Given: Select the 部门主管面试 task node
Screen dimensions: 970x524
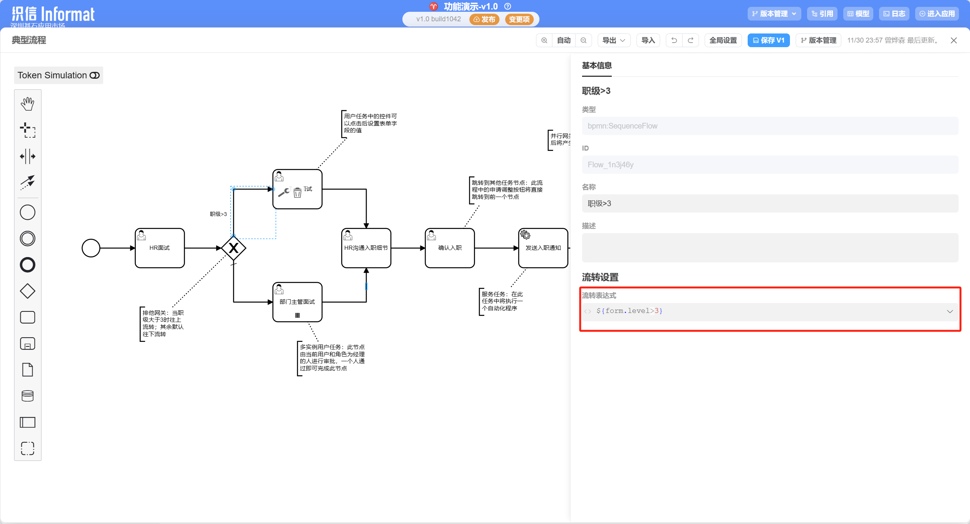Looking at the screenshot, I should coord(297,302).
